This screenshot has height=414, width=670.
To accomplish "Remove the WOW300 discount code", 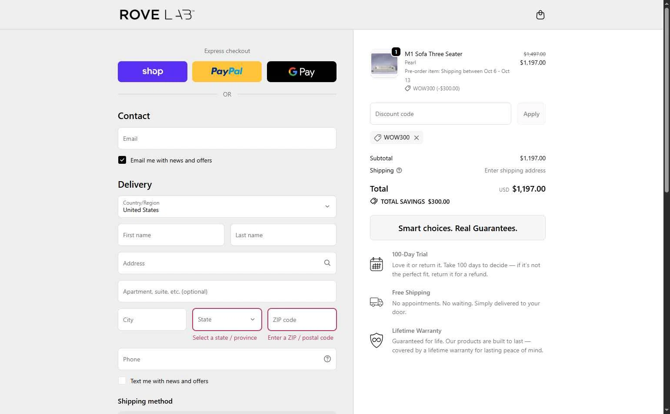I will (x=416, y=138).
